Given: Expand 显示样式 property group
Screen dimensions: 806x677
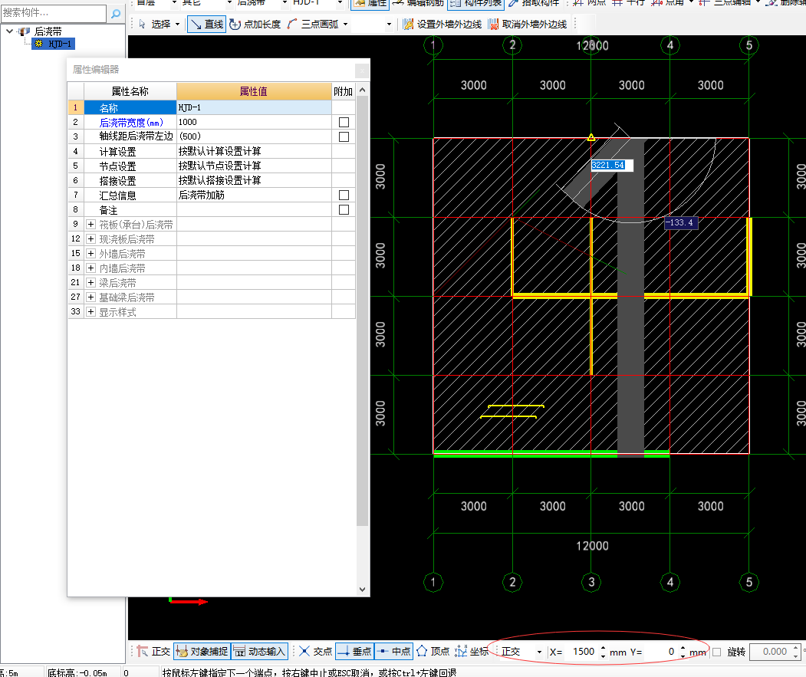Looking at the screenshot, I should pos(91,311).
